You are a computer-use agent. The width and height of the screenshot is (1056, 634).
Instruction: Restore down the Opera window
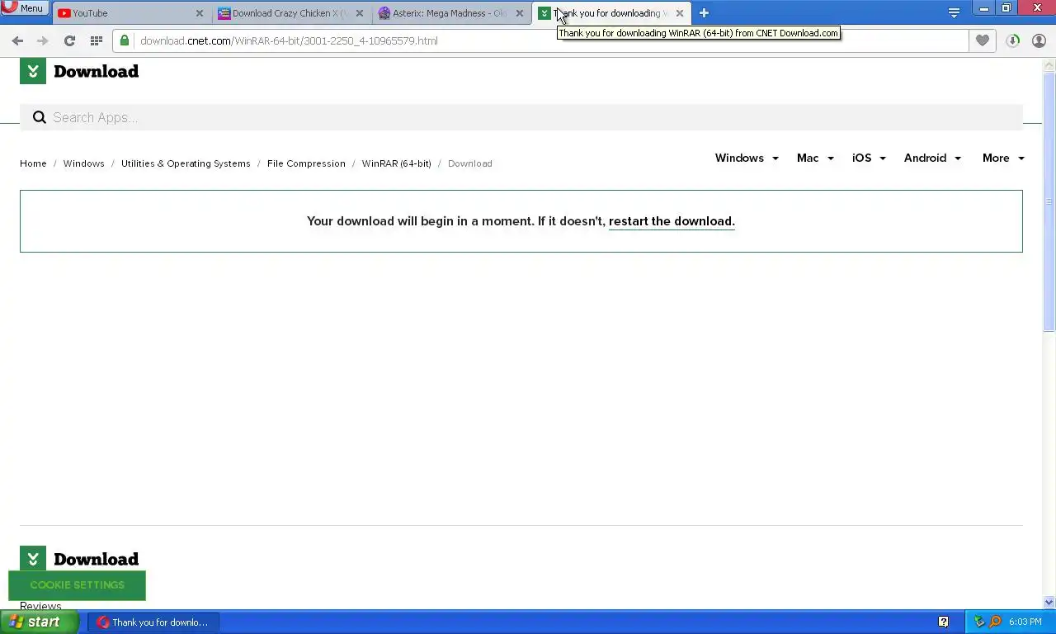pos(1006,8)
